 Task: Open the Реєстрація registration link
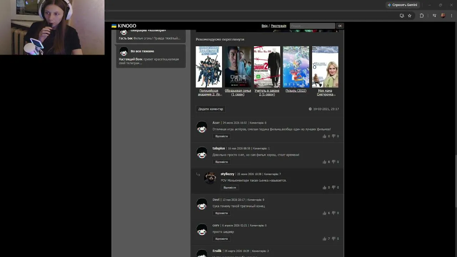278,26
